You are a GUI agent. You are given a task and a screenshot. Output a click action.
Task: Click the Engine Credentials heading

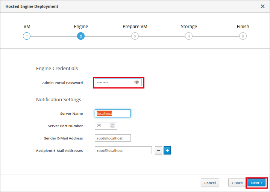57,69
